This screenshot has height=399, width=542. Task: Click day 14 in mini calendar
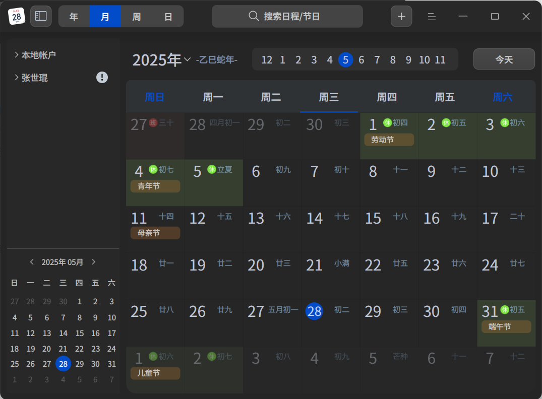(x=63, y=333)
